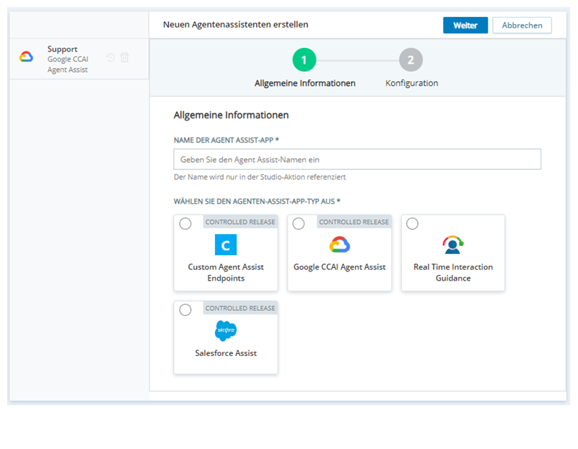Click the 'NAME DER AGENT ASSIST-APP' field label
Screen dimensions: 578x449
coord(226,140)
